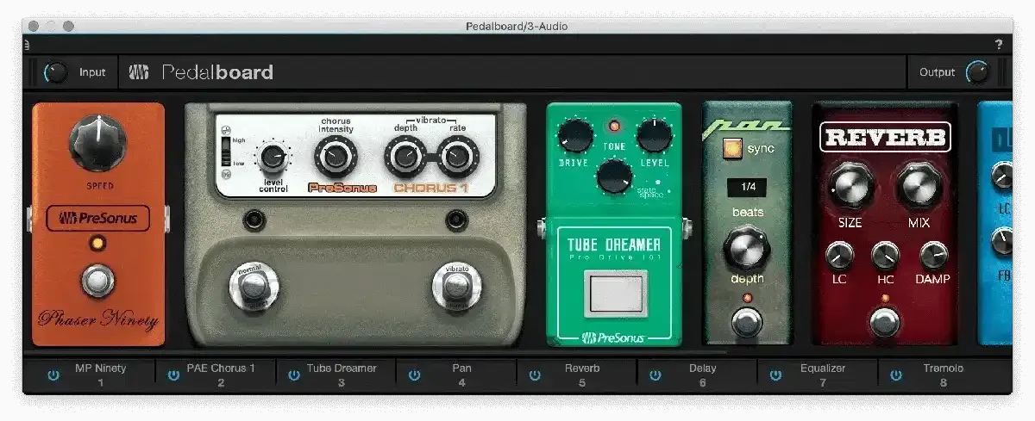Open the Pan beats 1/4 selector
The width and height of the screenshot is (1035, 421).
point(746,187)
